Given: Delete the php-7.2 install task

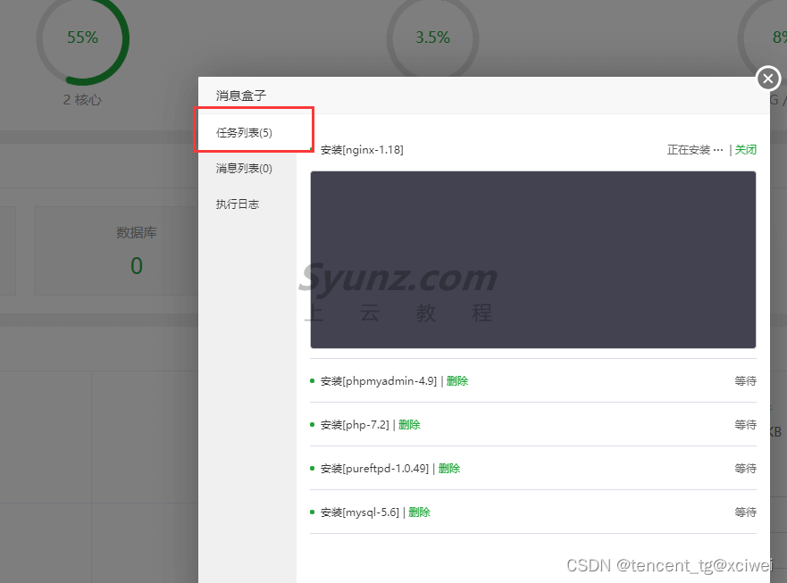Looking at the screenshot, I should click(x=409, y=425).
